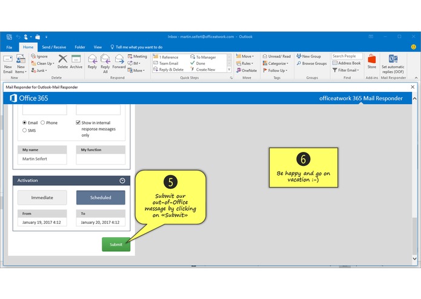Screen dimensions: 421x299
Task: Click Ignore in the Delete group
Action: [x=39, y=56]
